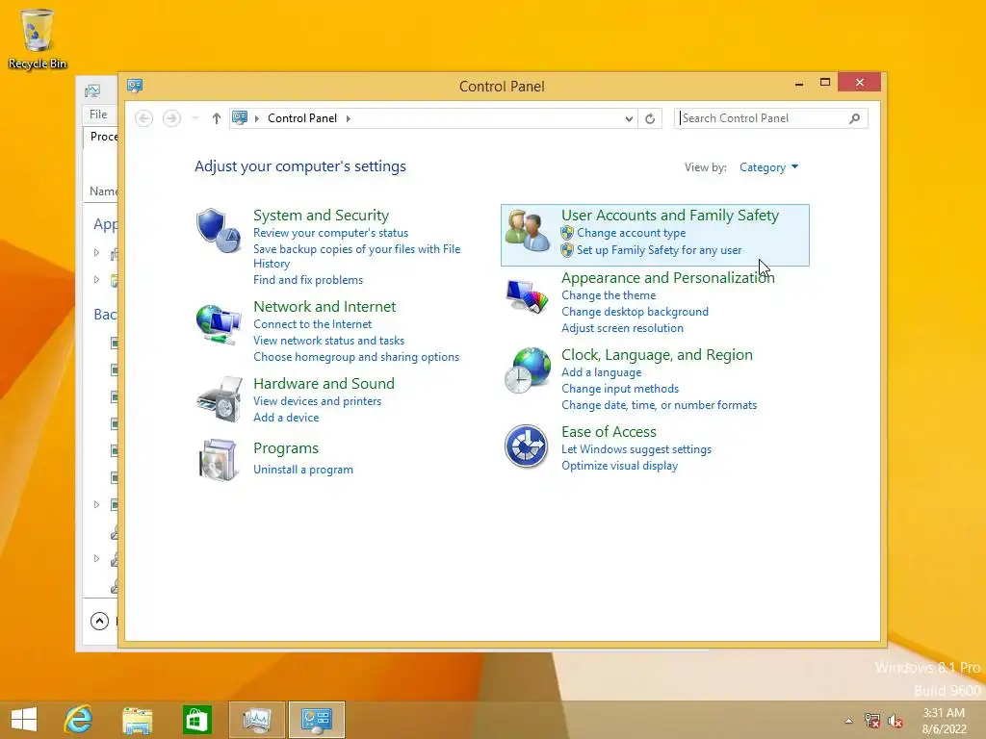The width and height of the screenshot is (986, 739).
Task: Click Change input methods
Action: coord(620,389)
